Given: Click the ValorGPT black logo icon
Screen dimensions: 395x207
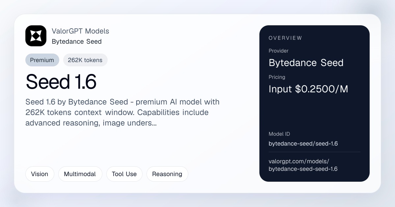Looking at the screenshot, I should click(36, 36).
